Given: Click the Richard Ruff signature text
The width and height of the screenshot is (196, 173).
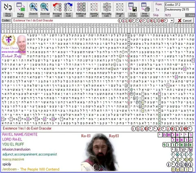Looking at the screenshot, I should [x=11, y=56].
